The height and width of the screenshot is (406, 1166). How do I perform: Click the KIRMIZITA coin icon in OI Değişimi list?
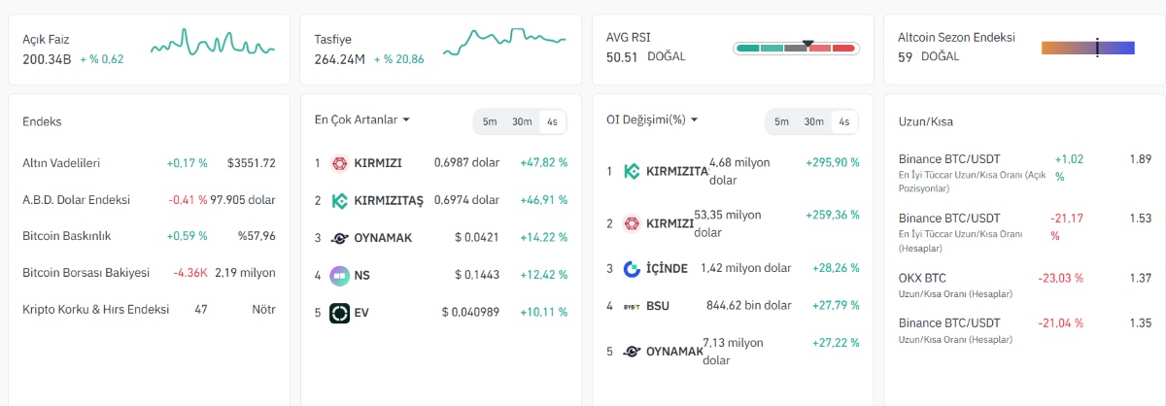(x=632, y=171)
